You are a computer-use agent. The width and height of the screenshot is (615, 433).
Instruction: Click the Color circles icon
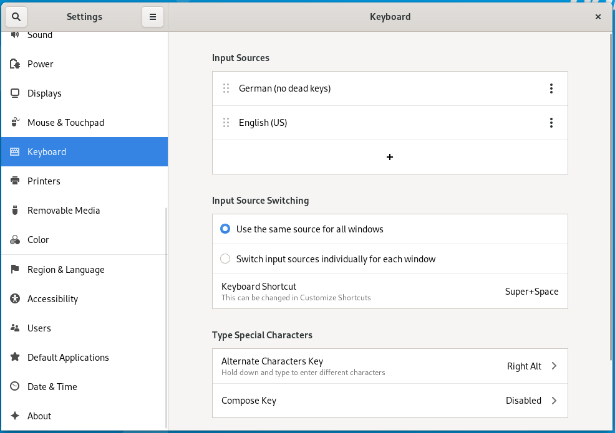coord(15,239)
